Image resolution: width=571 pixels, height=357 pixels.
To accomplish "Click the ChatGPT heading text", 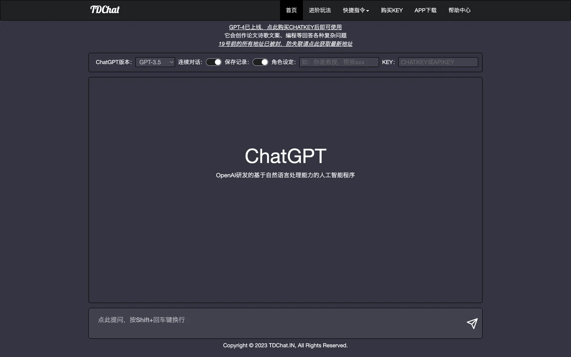I will click(x=285, y=156).
